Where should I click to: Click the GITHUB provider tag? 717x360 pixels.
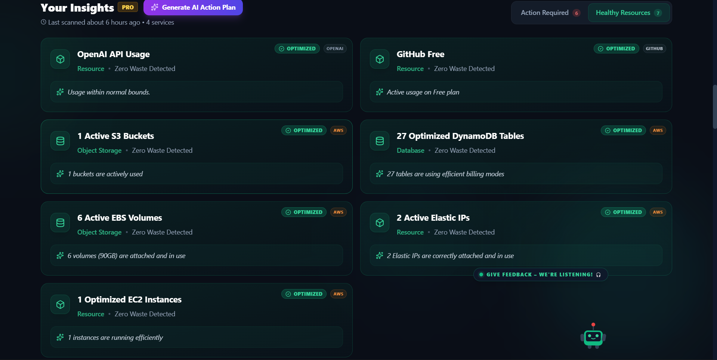pos(654,49)
